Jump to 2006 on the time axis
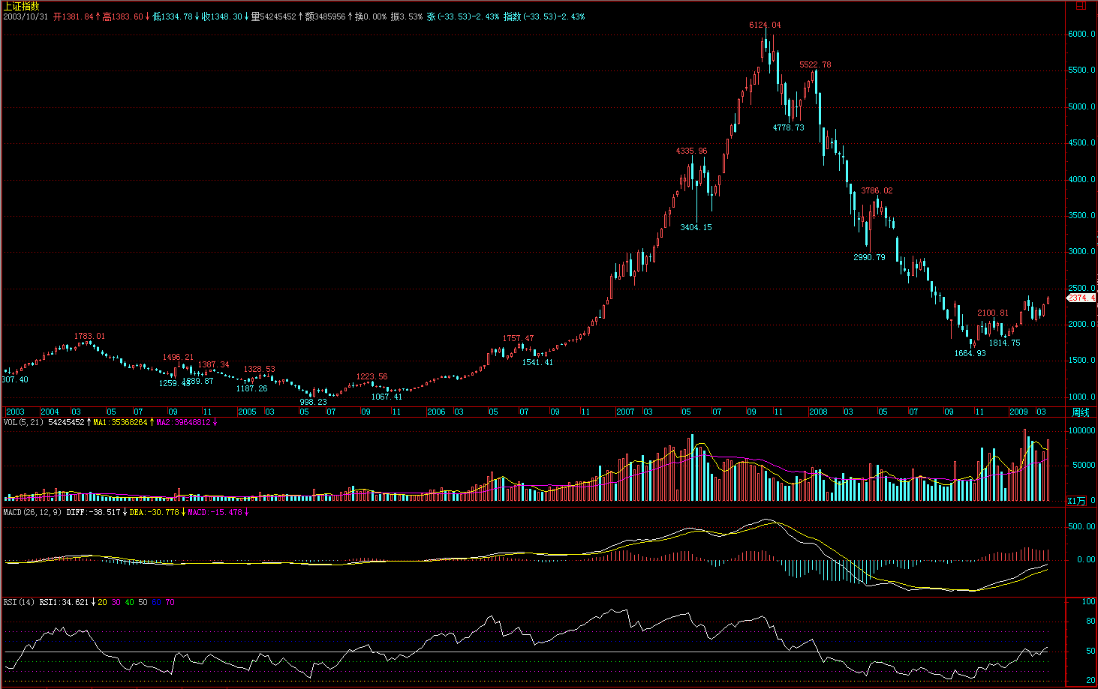1098x689 pixels. click(436, 412)
